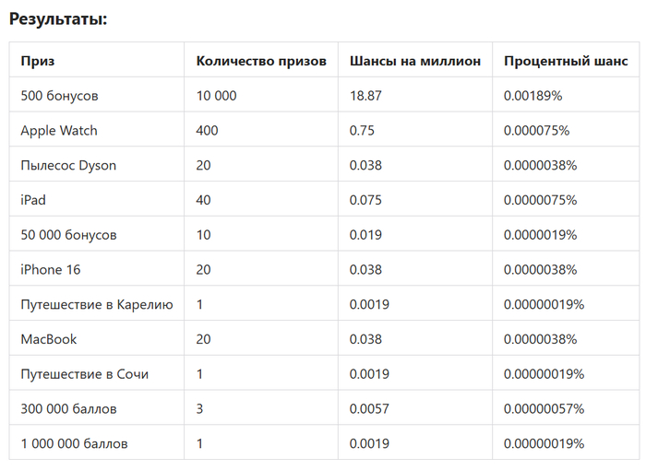Screen dimensions: 646x470
Task: Click the "iPad" prize cell
Action: click(x=33, y=200)
